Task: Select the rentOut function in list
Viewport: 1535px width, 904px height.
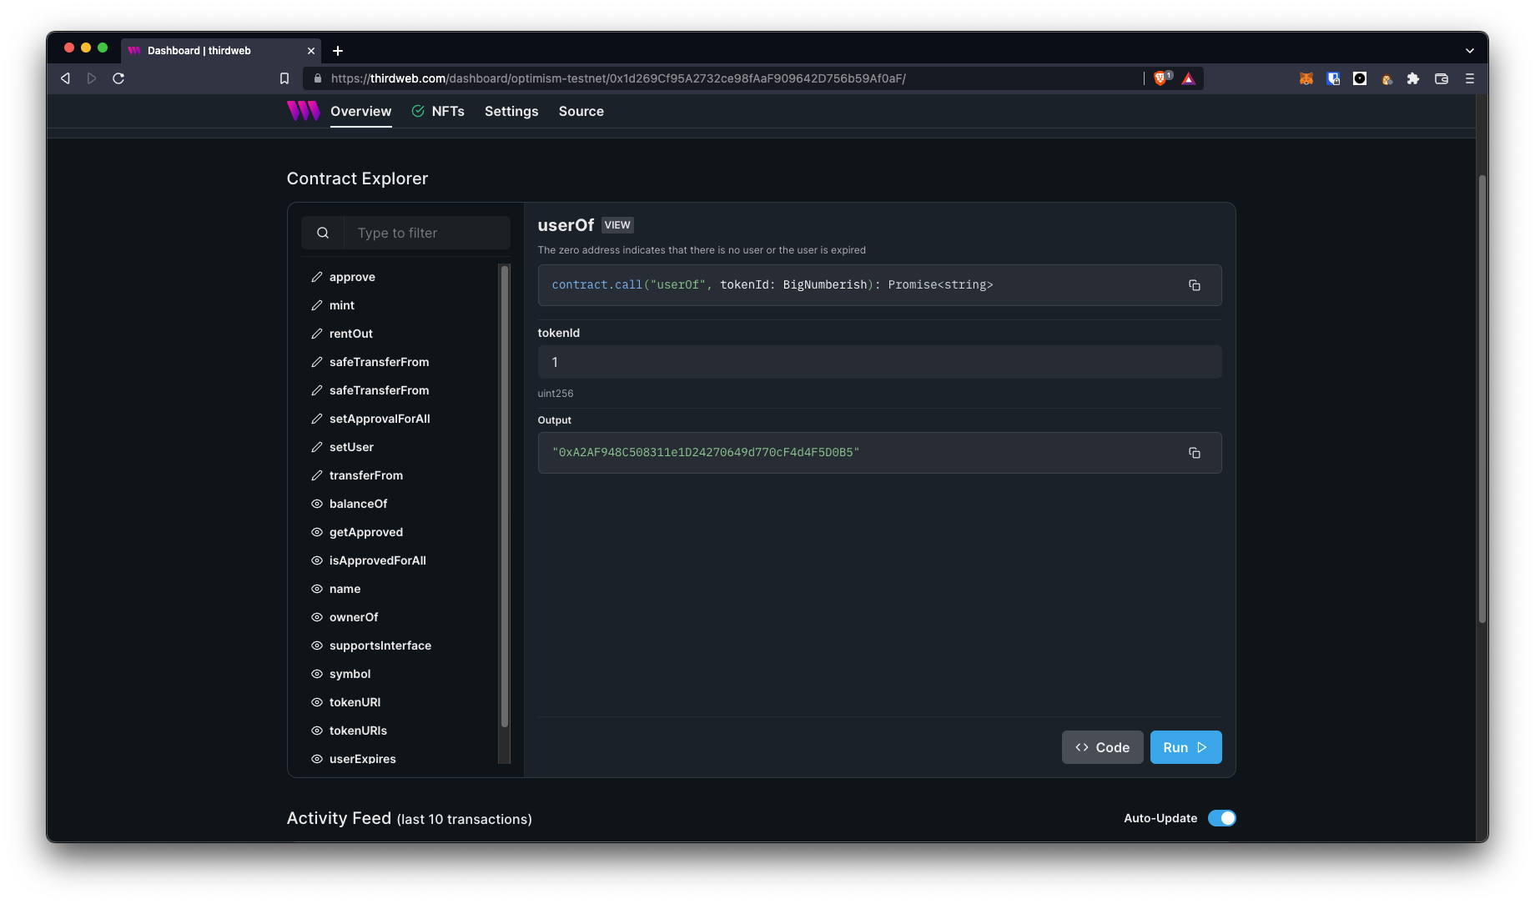Action: [x=350, y=334]
